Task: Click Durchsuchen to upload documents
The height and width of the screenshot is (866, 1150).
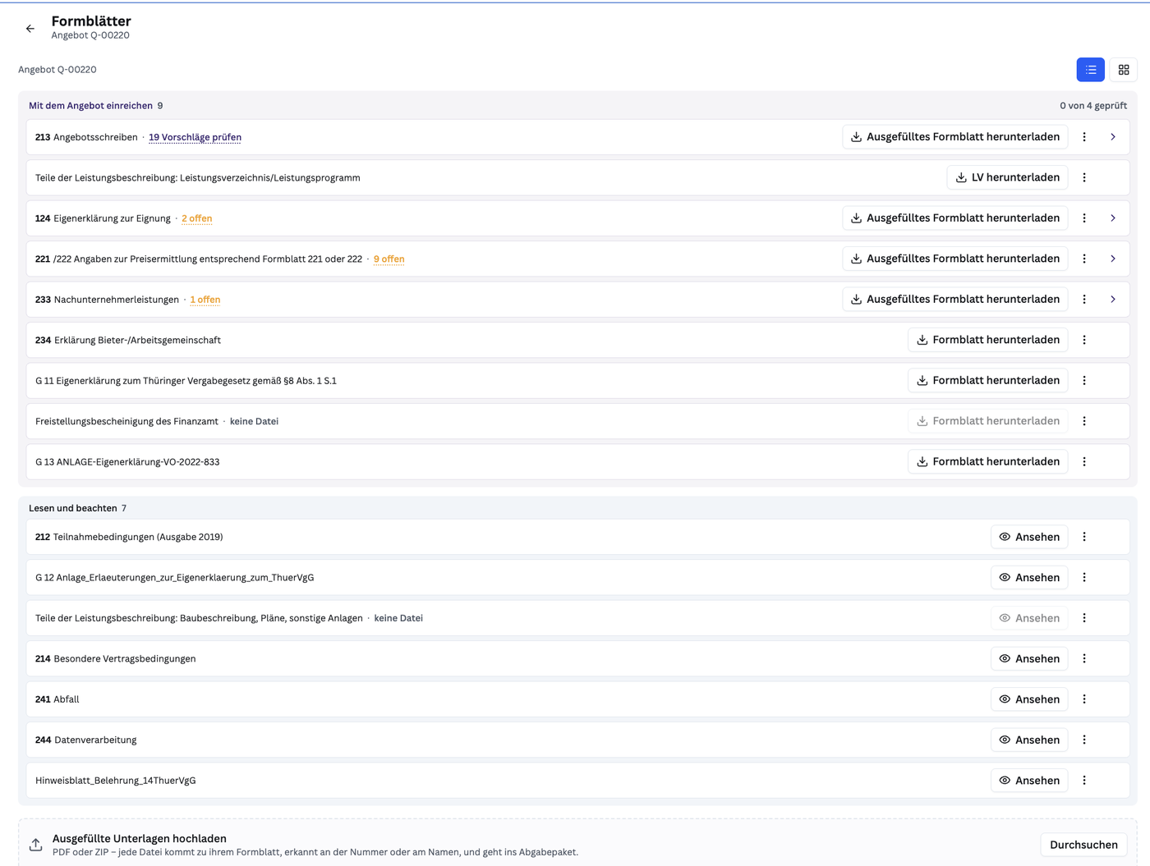Action: (1083, 845)
